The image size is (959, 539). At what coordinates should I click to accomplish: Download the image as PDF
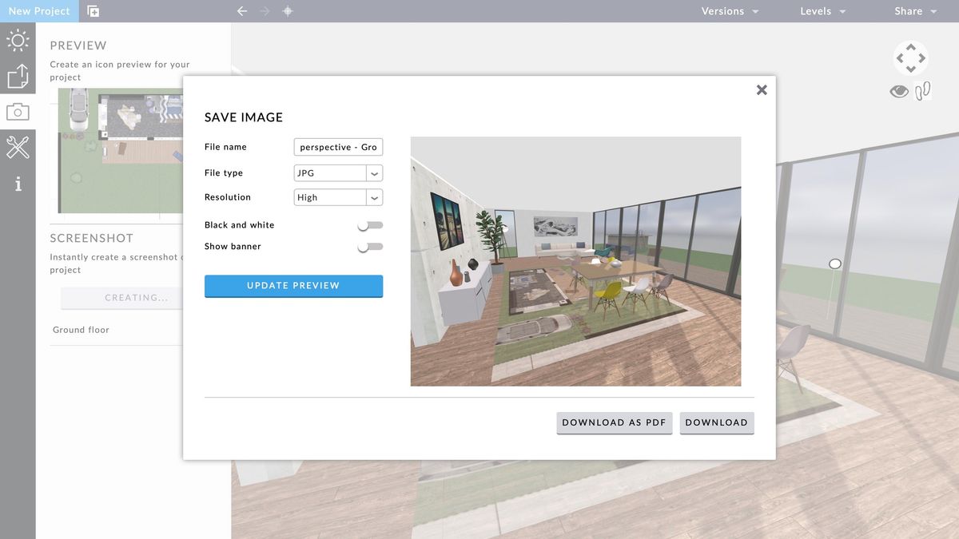(x=614, y=422)
